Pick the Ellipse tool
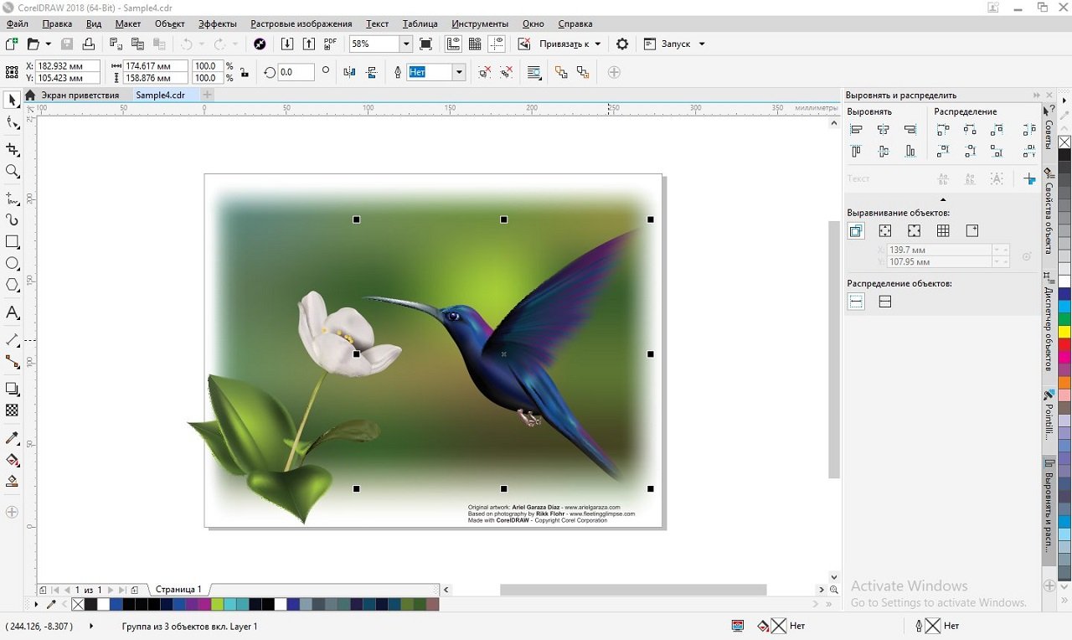Image resolution: width=1072 pixels, height=640 pixels. [13, 264]
